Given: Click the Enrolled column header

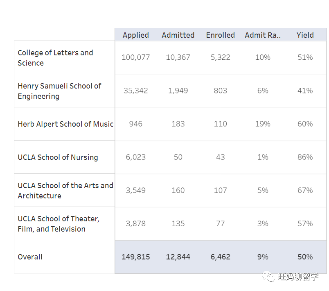Looking at the screenshot, I should 220,35.
